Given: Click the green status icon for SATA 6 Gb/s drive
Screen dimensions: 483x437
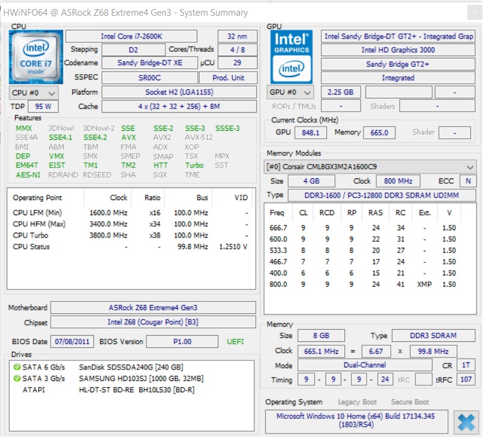Looking at the screenshot, I should point(17,367).
